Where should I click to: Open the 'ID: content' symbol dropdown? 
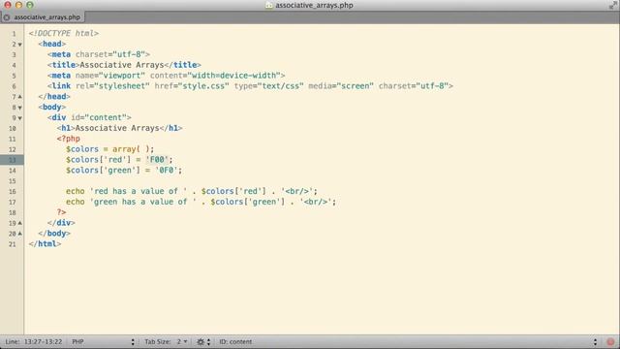click(407, 342)
